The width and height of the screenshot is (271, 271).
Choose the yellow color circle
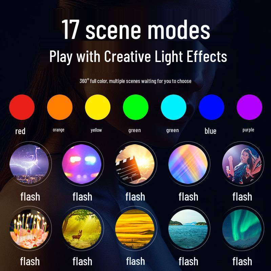coord(98,107)
